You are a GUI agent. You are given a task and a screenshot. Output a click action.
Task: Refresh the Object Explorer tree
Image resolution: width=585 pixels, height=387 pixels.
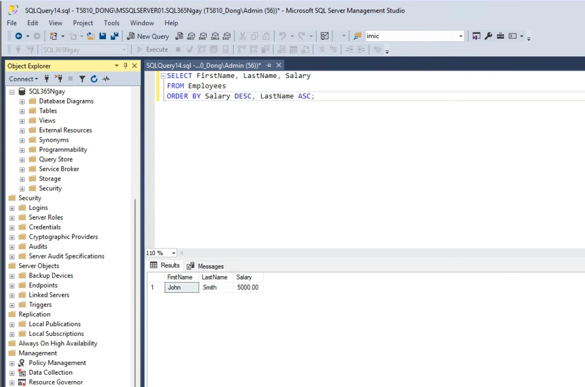(x=94, y=79)
